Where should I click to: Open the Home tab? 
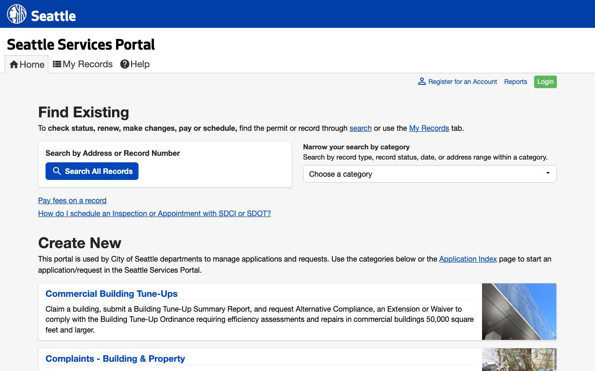26,64
